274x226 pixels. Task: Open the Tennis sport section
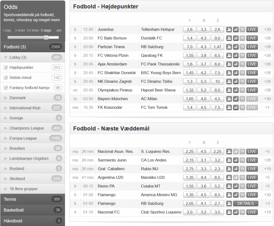pos(10,199)
